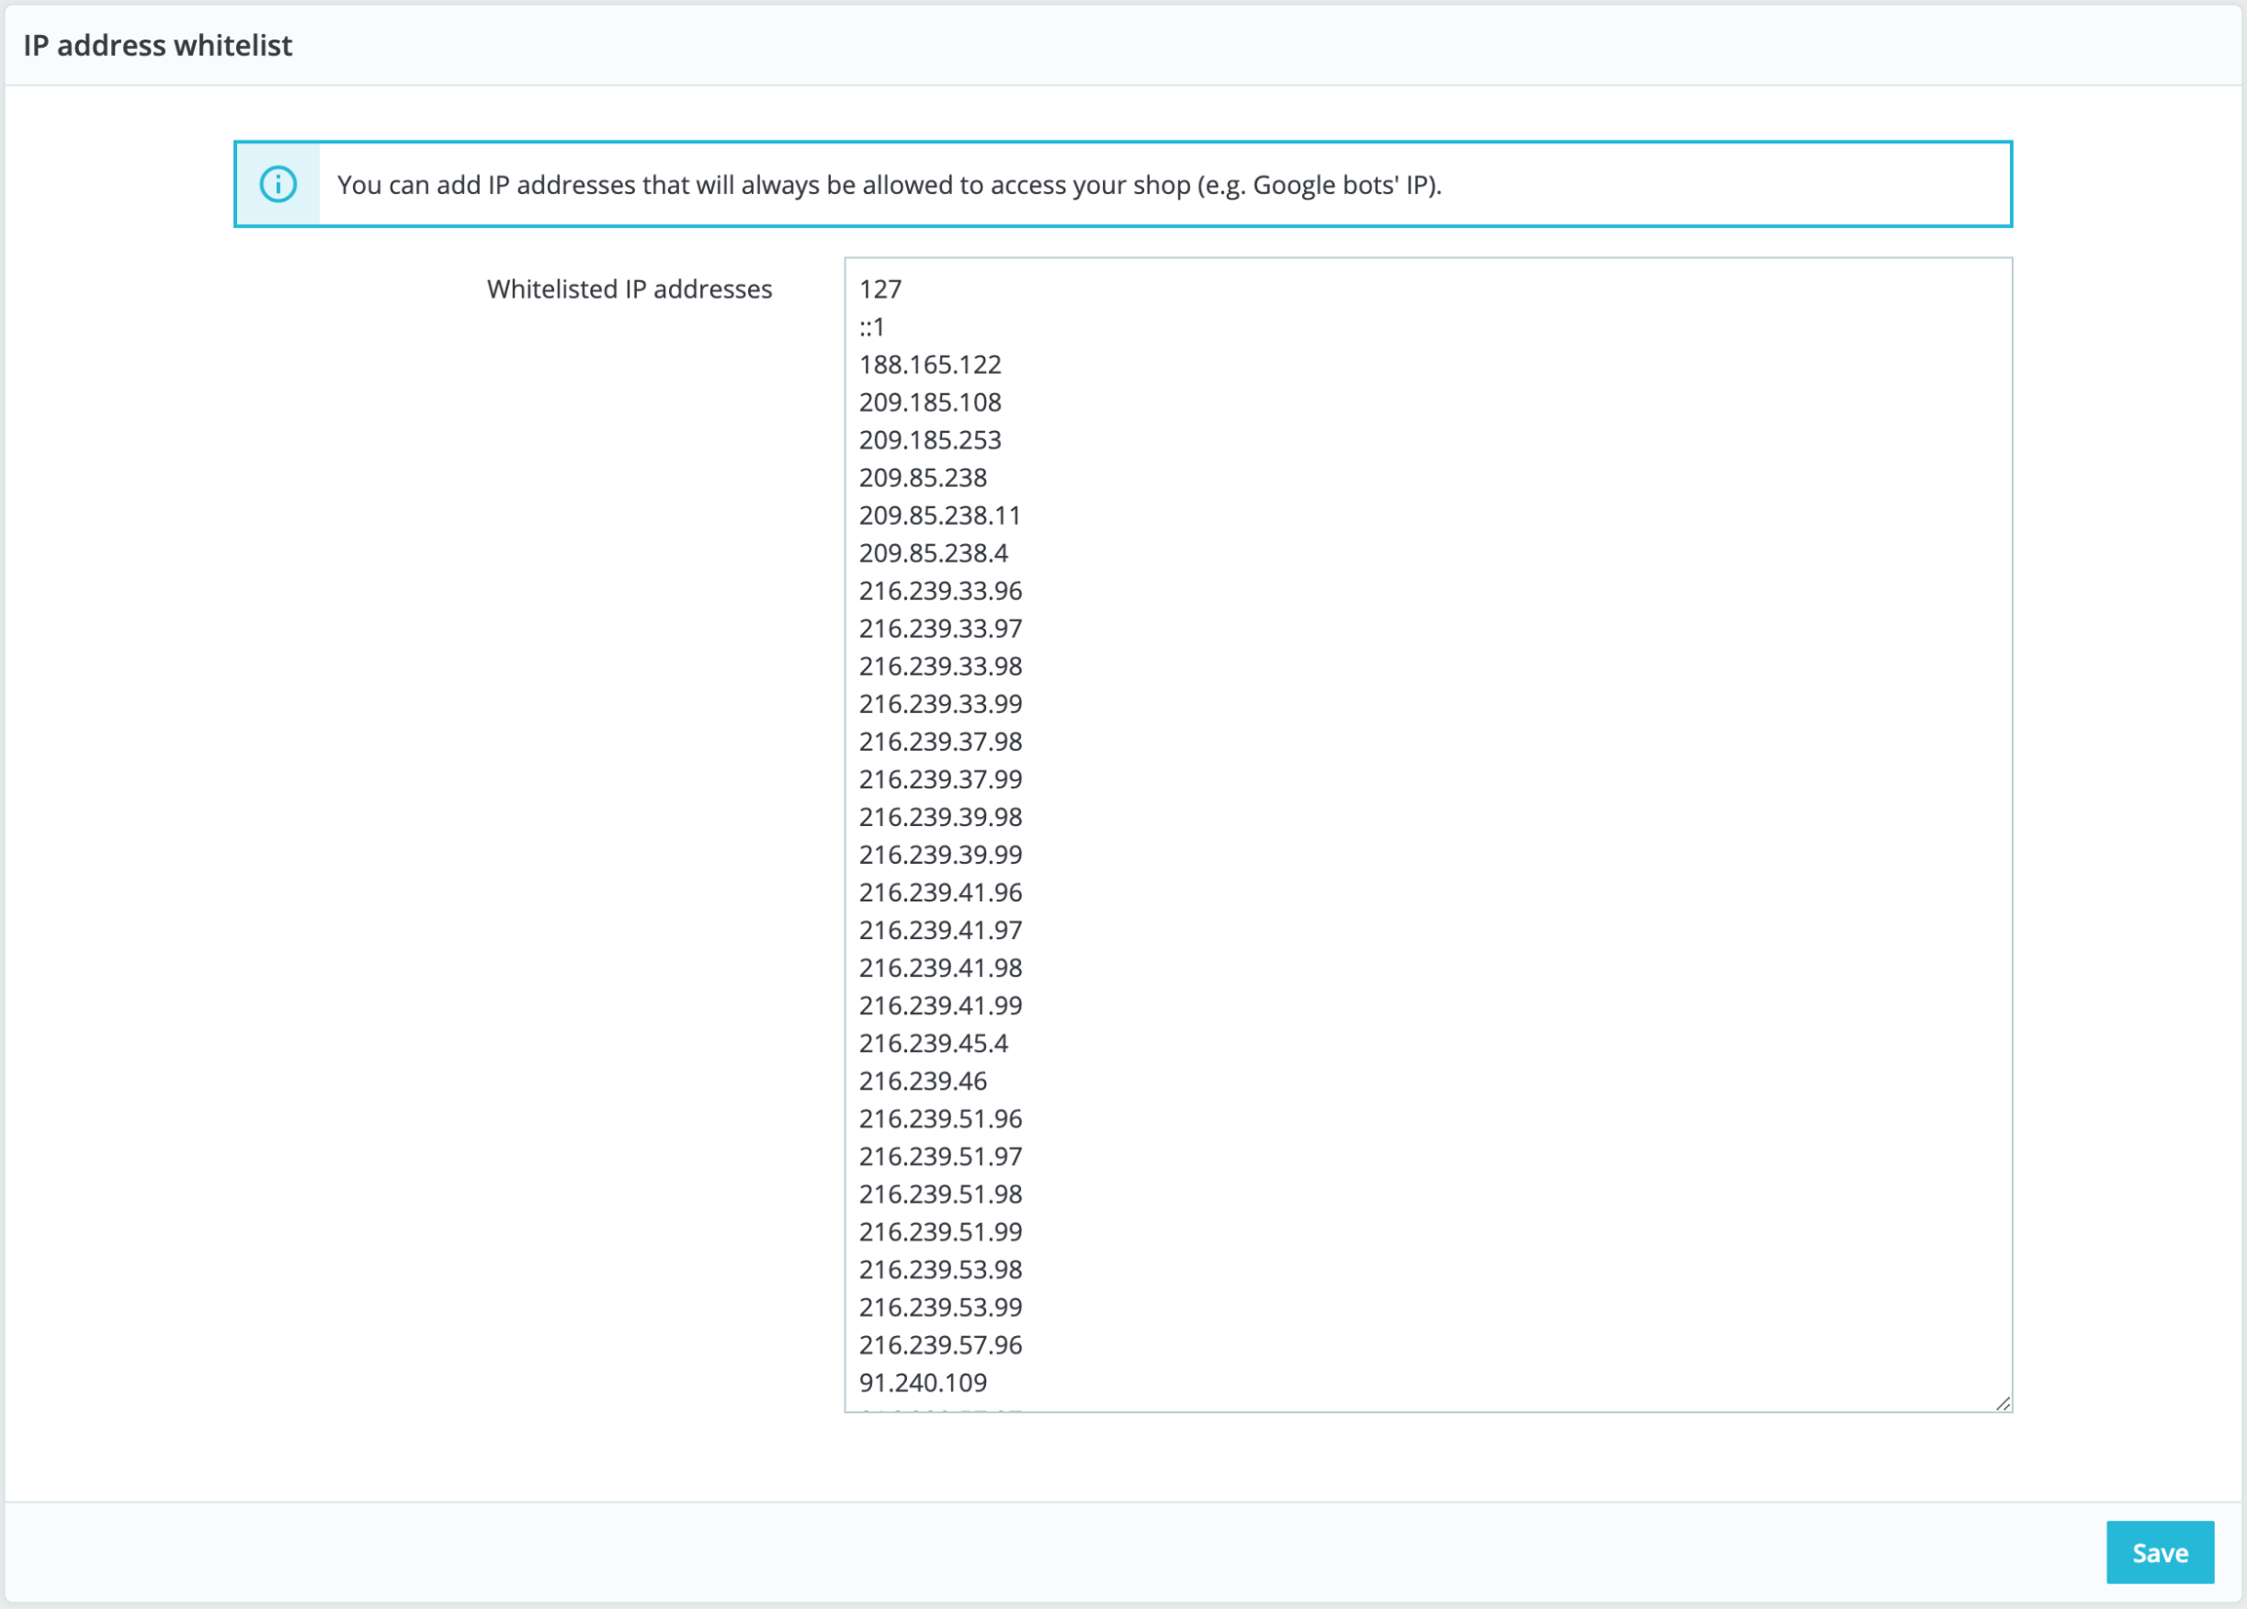Click the Whitelisted IP addresses label
Viewport: 2247px width, 1609px height.
(629, 290)
